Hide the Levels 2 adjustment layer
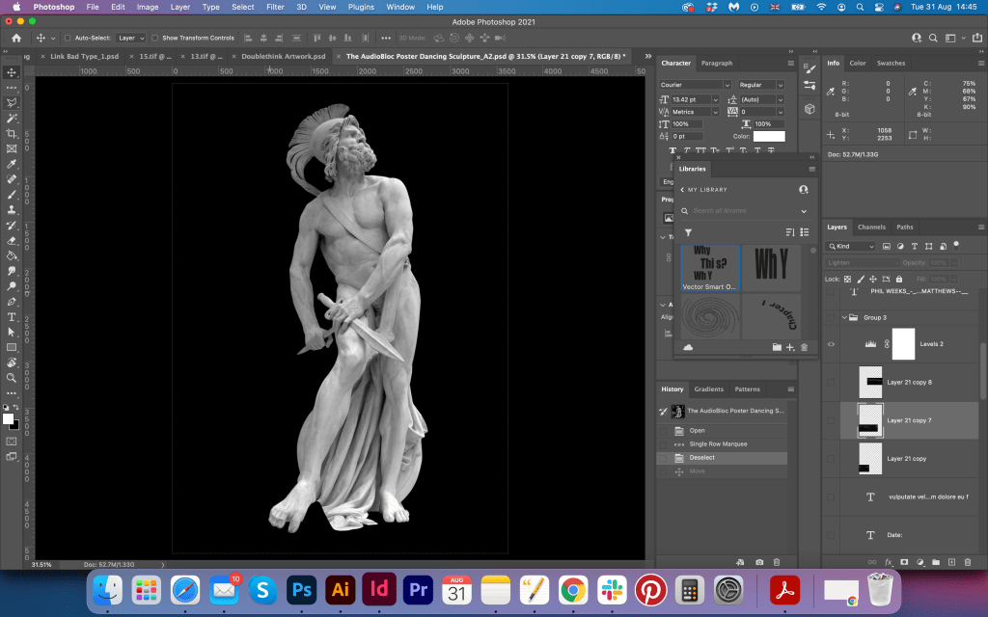Viewport: 988px width, 617px height. (x=831, y=344)
